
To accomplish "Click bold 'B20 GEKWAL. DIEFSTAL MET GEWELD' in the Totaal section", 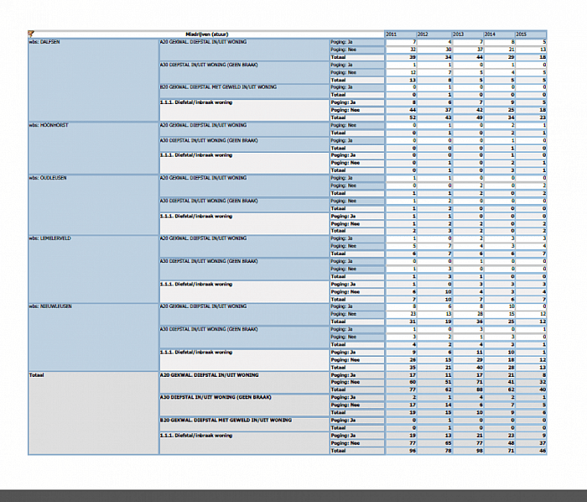I will coord(226,420).
